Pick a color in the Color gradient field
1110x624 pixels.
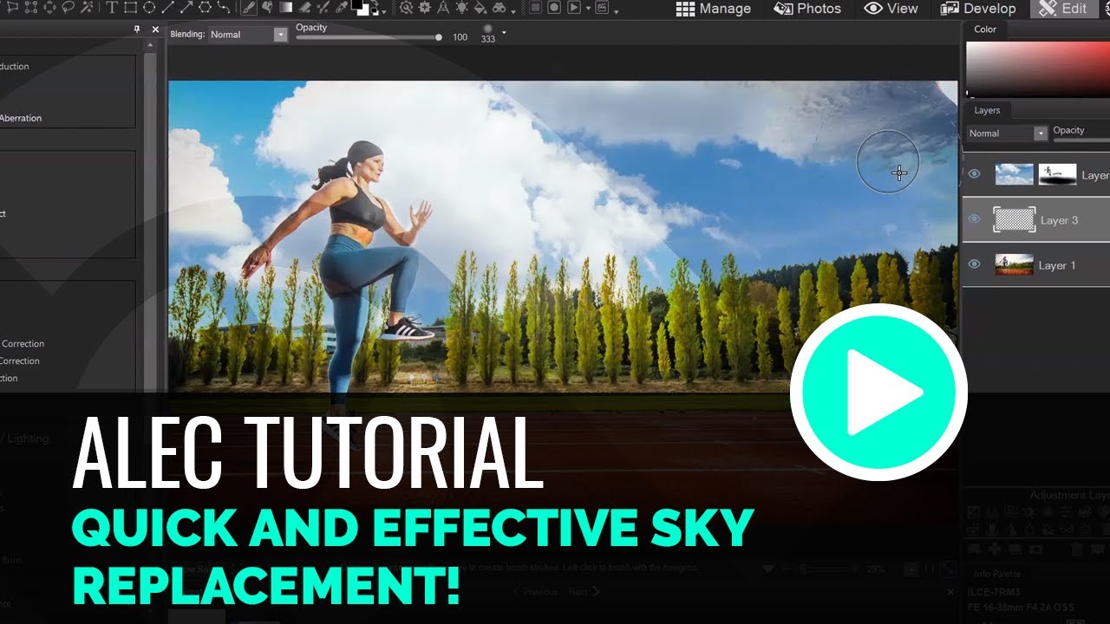coord(1038,68)
